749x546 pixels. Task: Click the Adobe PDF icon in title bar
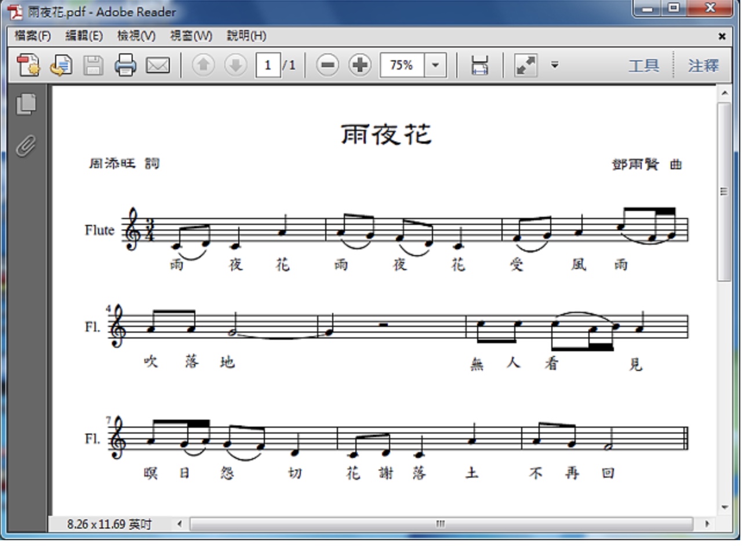click(x=16, y=12)
